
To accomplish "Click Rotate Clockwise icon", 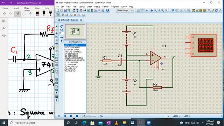I will 62,27.
